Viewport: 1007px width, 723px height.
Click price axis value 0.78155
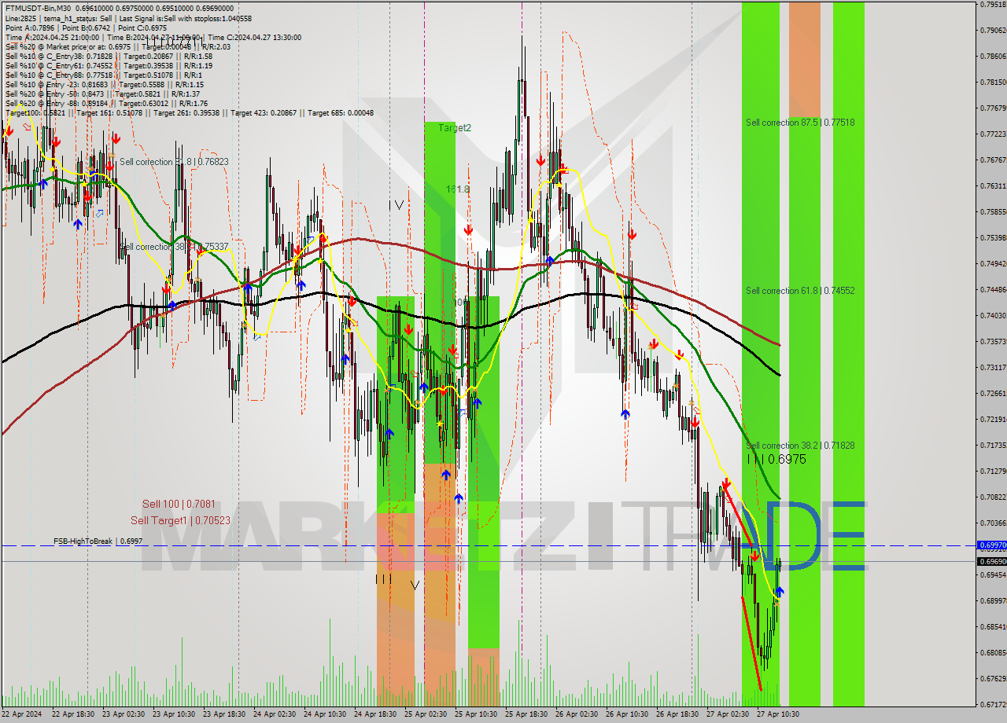click(x=994, y=83)
